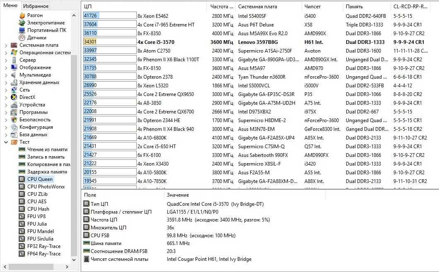
Task: Click the Программы software icon
Action: (x=14, y=113)
